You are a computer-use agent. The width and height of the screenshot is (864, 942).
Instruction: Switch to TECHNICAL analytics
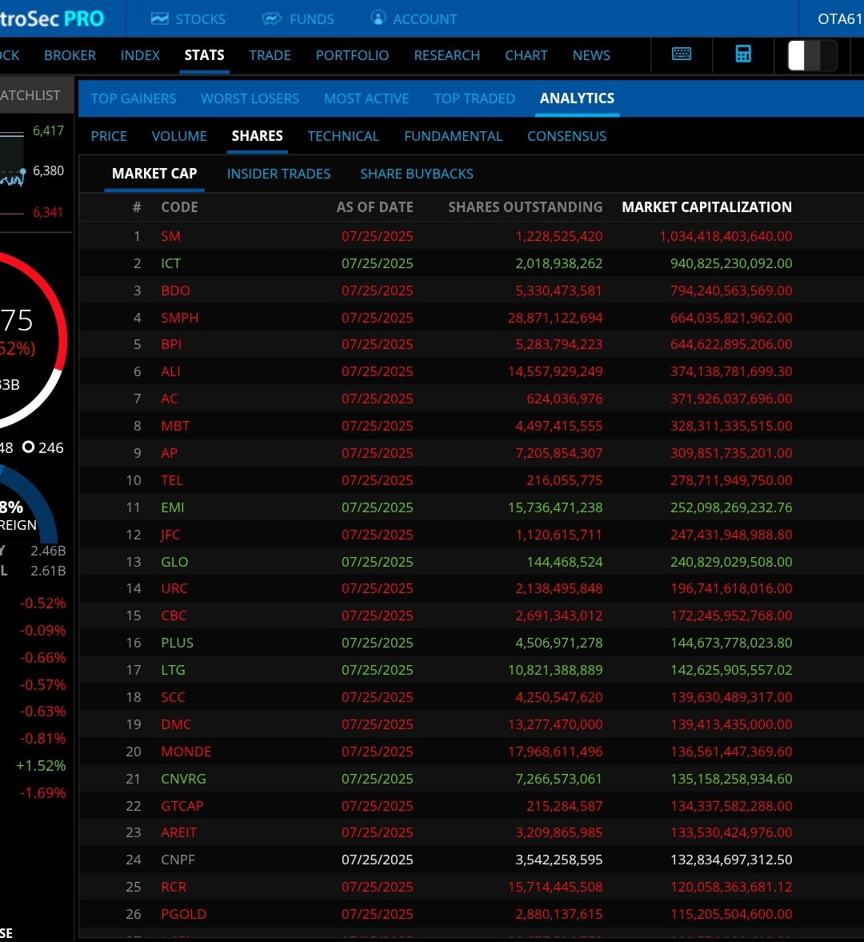tap(343, 136)
